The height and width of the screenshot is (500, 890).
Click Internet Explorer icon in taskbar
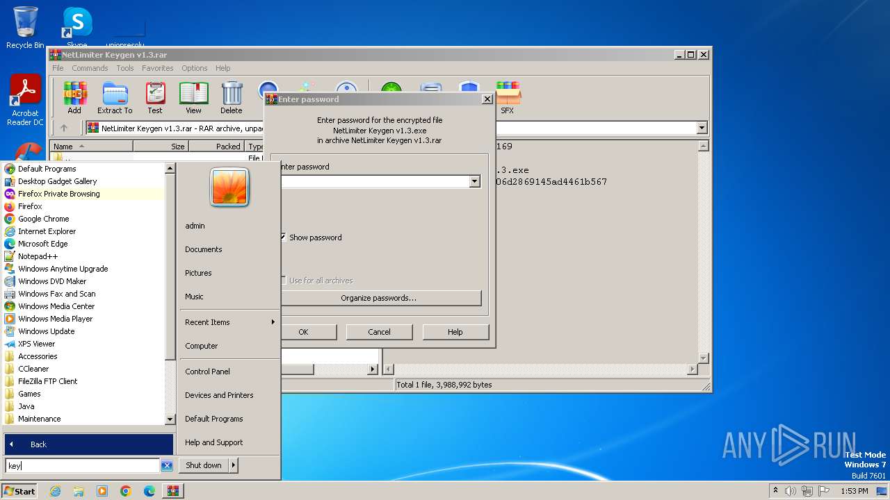[x=55, y=491]
